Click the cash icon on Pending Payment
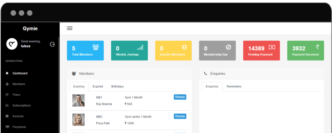 click(x=272, y=47)
